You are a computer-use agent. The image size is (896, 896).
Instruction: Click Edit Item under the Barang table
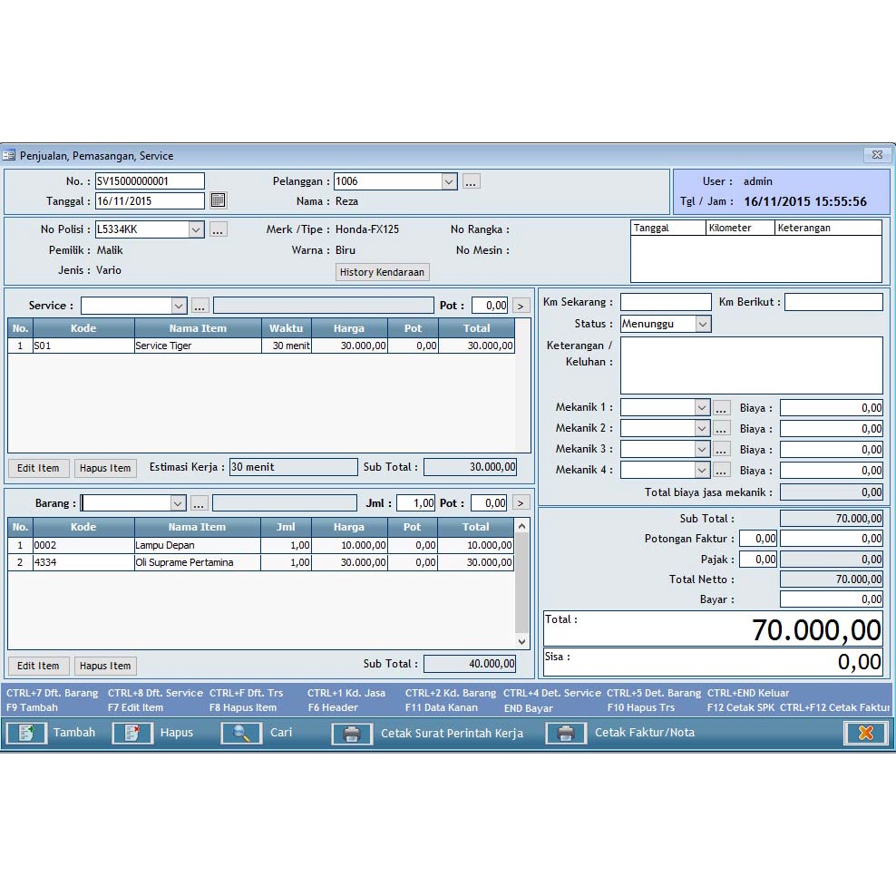tap(38, 666)
